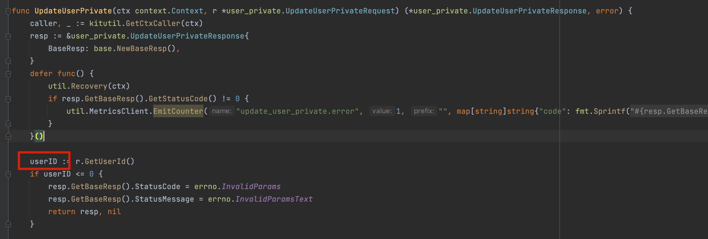
Task: Go to the GetCtxCaller function call
Action: coord(153,23)
